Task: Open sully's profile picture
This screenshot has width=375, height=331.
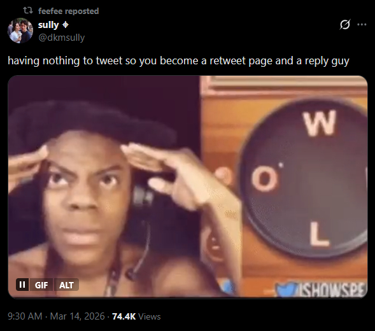Action: coord(20,31)
